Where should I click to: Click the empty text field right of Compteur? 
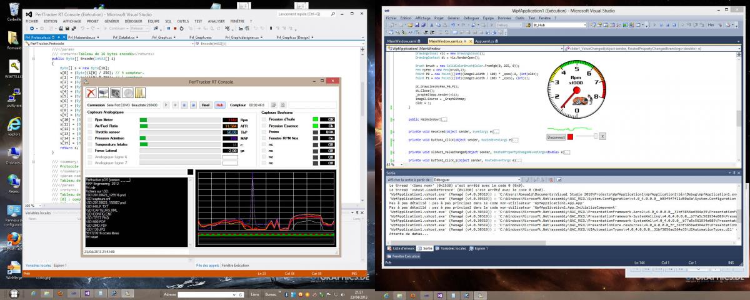pyautogui.click(x=312, y=105)
